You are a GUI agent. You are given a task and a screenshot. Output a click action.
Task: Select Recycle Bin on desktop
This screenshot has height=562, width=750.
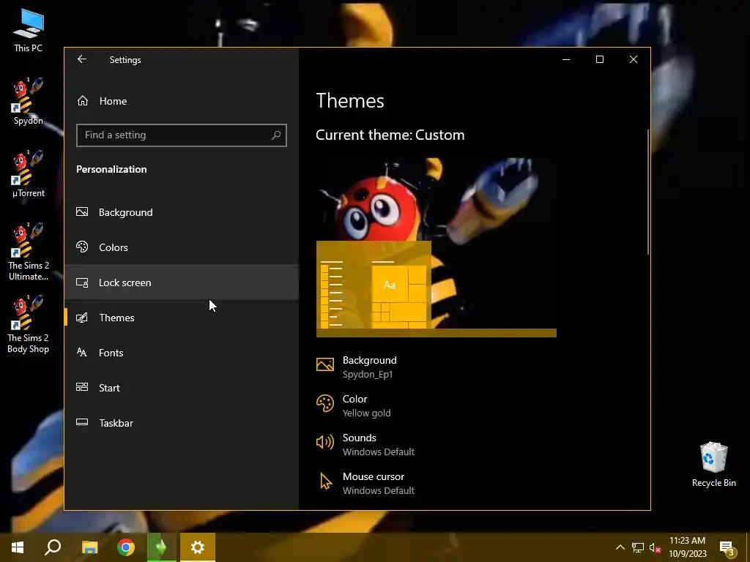click(x=713, y=464)
